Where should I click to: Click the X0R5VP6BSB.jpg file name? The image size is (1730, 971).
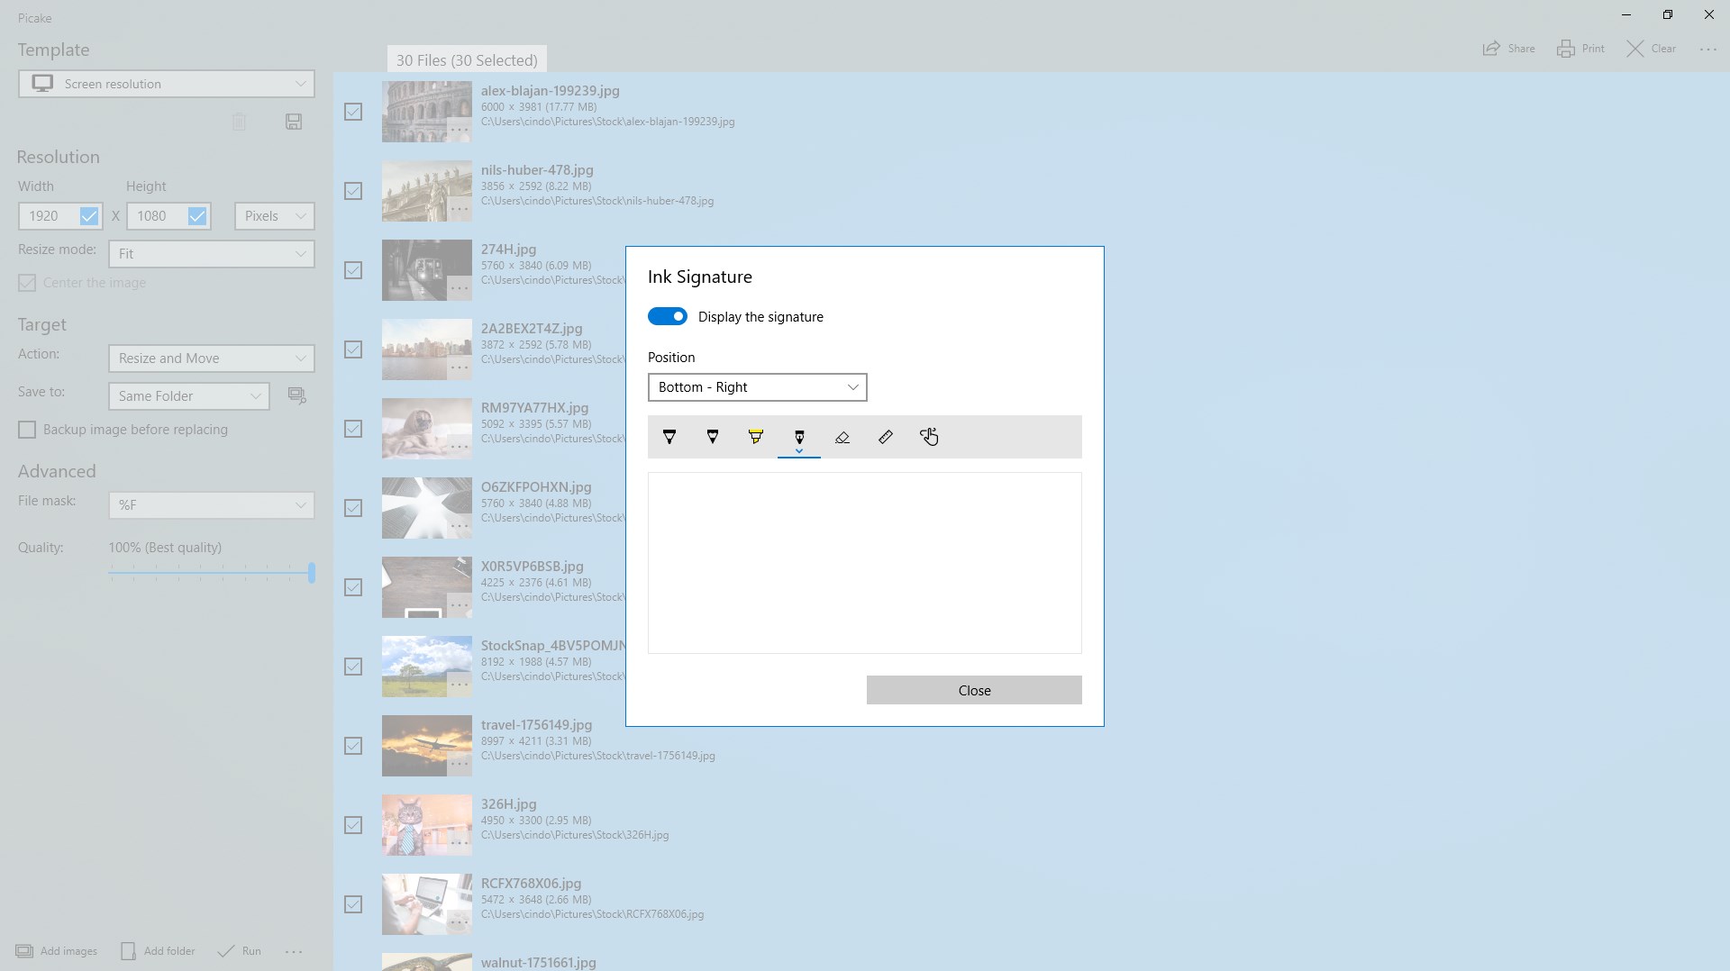click(533, 566)
